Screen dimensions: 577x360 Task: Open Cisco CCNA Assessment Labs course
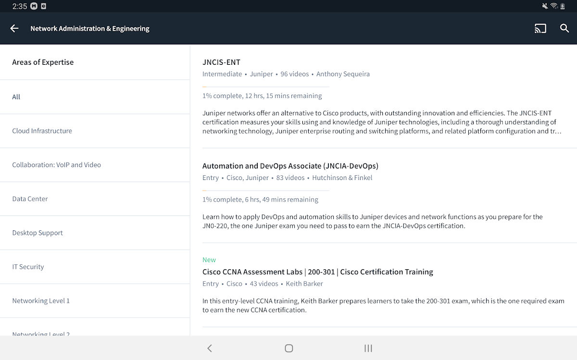pyautogui.click(x=317, y=272)
